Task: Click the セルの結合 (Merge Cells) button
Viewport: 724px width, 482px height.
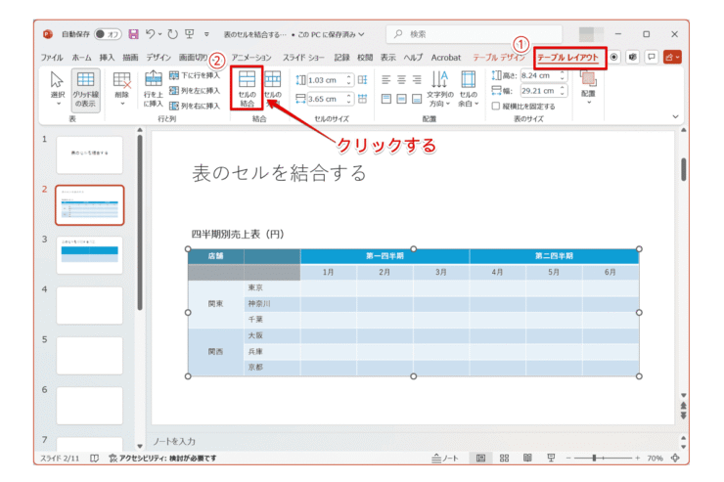Action: [247, 88]
